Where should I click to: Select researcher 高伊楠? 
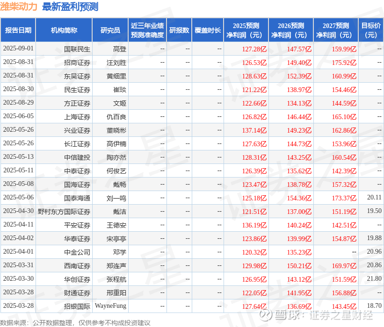116,144
